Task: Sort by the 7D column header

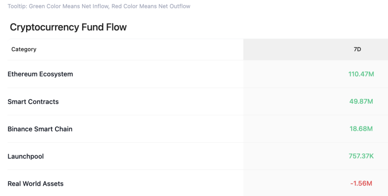Action: 357,49
